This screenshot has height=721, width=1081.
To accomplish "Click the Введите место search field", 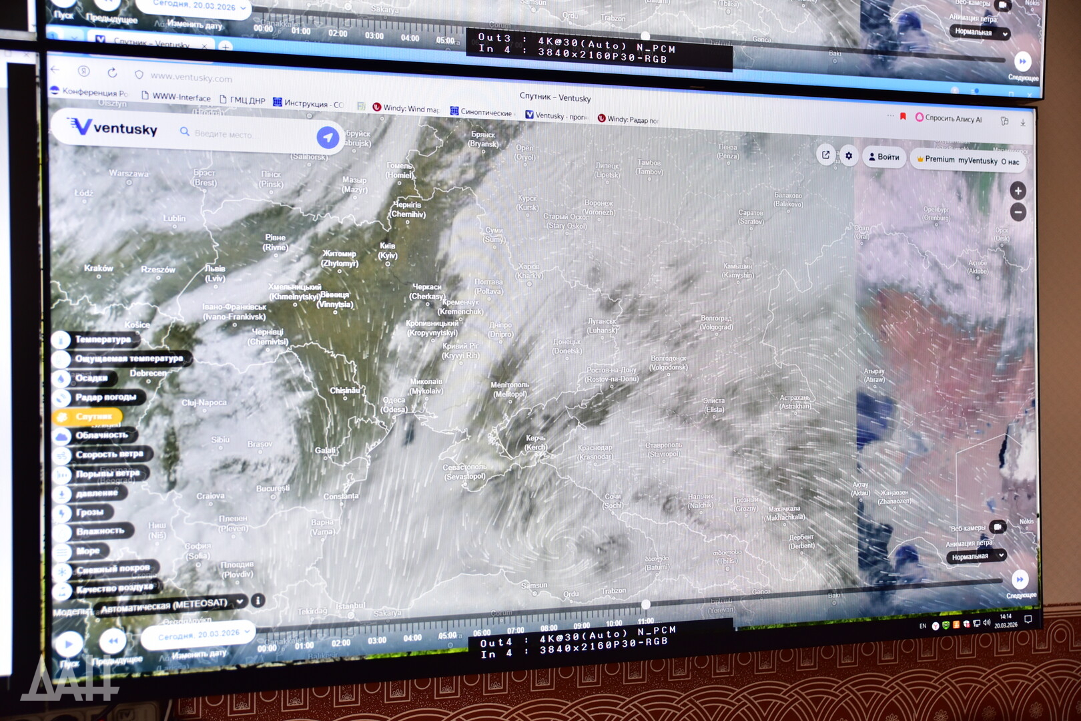I will tap(247, 134).
